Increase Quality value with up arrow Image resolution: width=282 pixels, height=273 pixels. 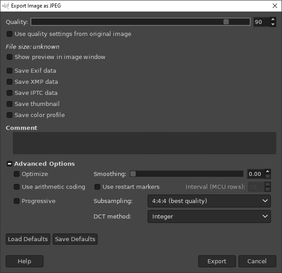(x=273, y=19)
